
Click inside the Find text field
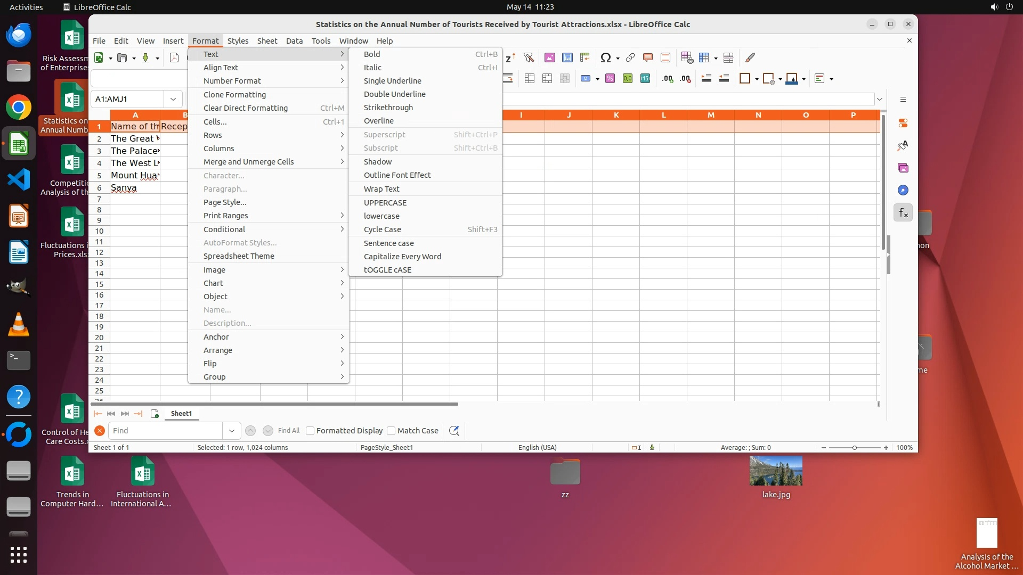[x=165, y=431]
